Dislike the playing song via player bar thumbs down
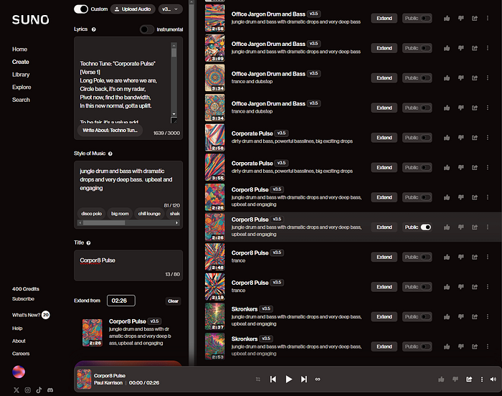This screenshot has height=396, width=502. 455,379
